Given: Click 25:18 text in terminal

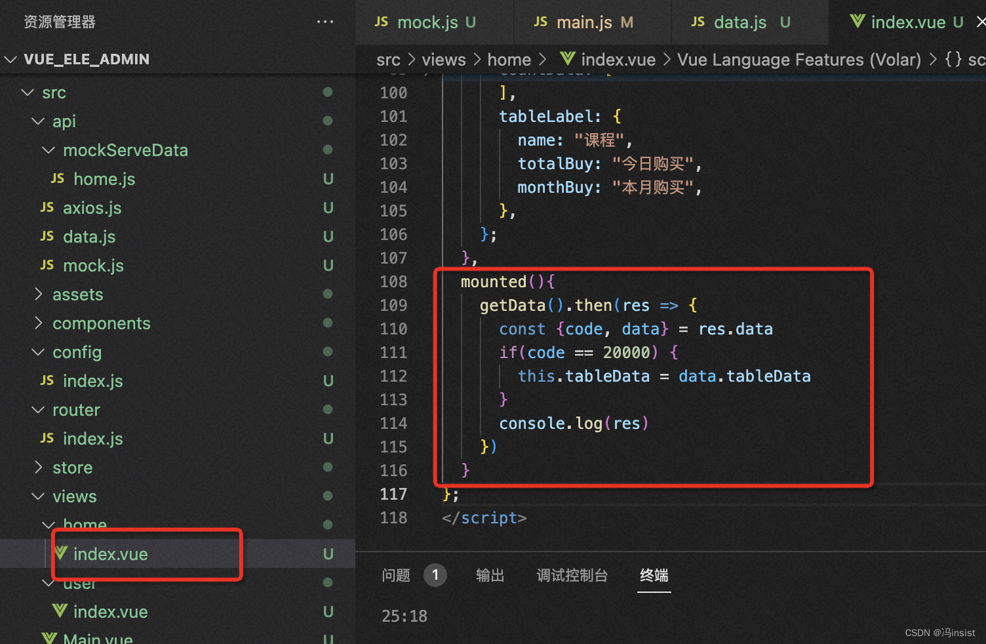Looking at the screenshot, I should (x=404, y=616).
